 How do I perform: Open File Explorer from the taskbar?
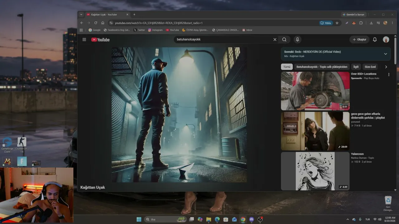[x=209, y=219]
